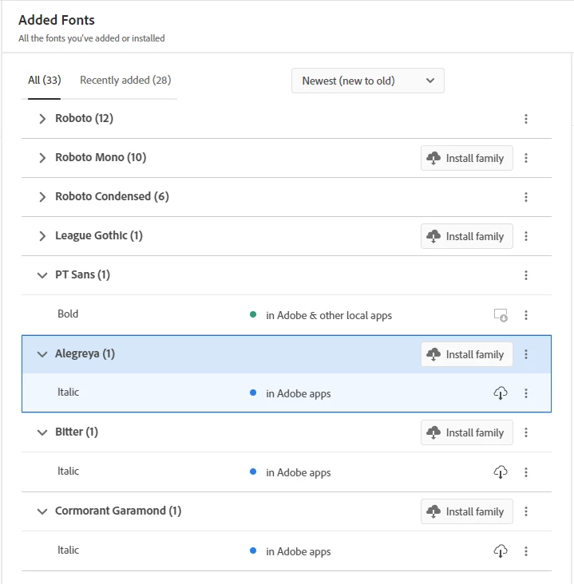Collapse the Cormorant Garamond family
Viewport: 574px width, 584px height.
click(x=42, y=511)
